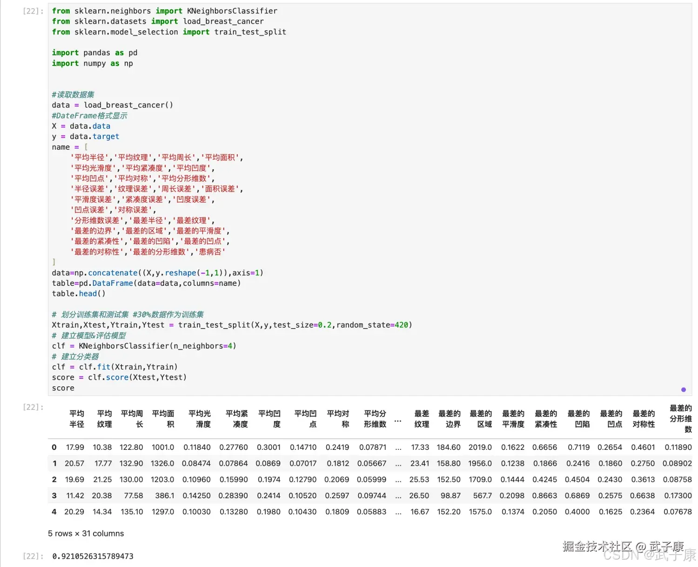Click the '5 rows × 31 columns' summary text
This screenshot has height=567, width=698.
[x=86, y=534]
